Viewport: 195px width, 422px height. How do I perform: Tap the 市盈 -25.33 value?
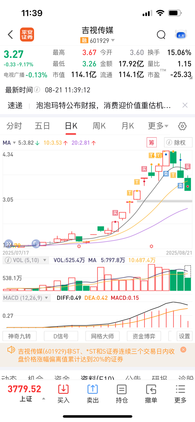(181, 75)
